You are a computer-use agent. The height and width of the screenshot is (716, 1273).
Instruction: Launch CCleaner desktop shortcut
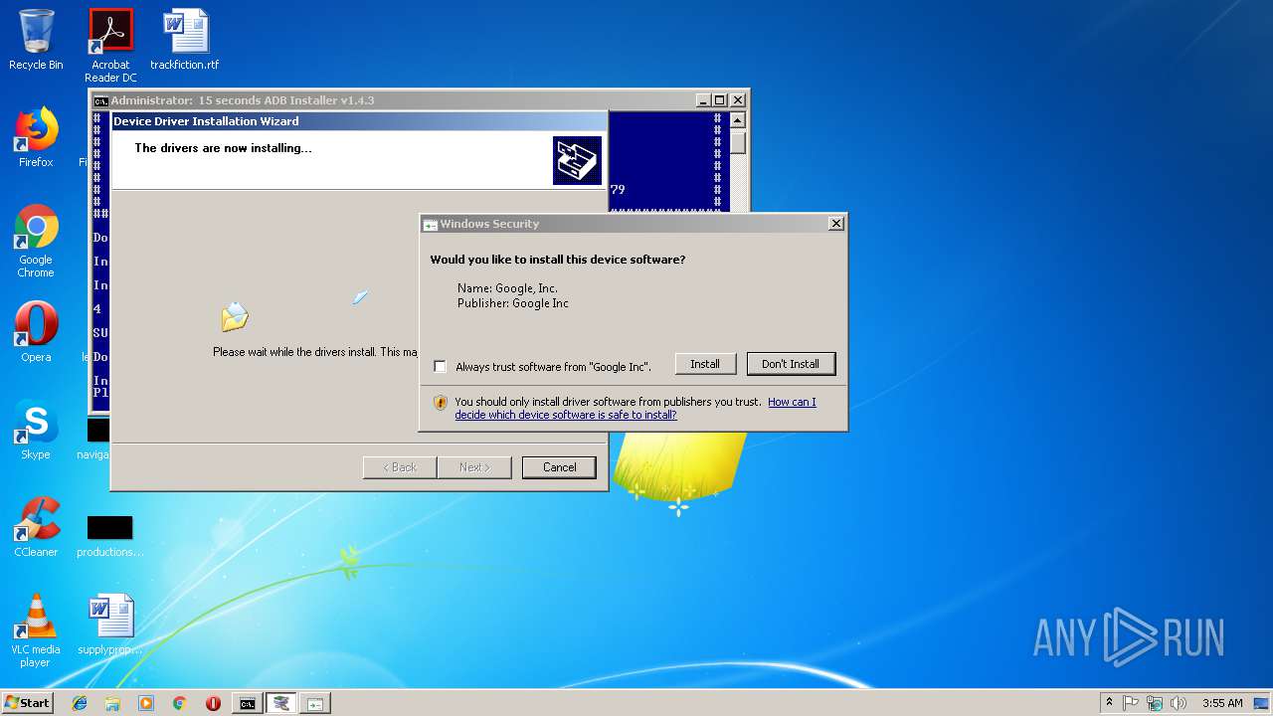[36, 527]
